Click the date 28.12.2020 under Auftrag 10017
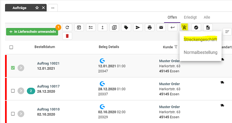This screenshot has width=232, height=123. 46,91
